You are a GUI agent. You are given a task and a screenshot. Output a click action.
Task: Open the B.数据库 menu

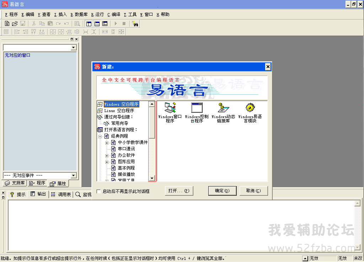pyautogui.click(x=79, y=15)
